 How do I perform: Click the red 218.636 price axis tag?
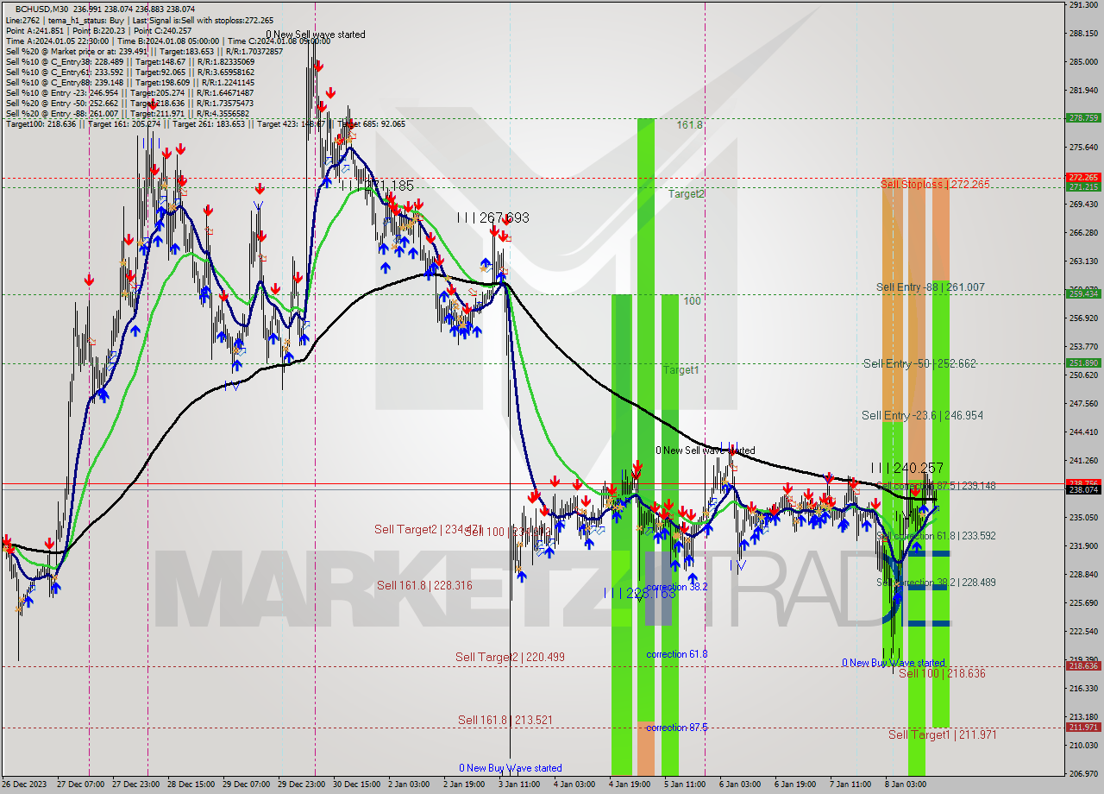point(1083,665)
